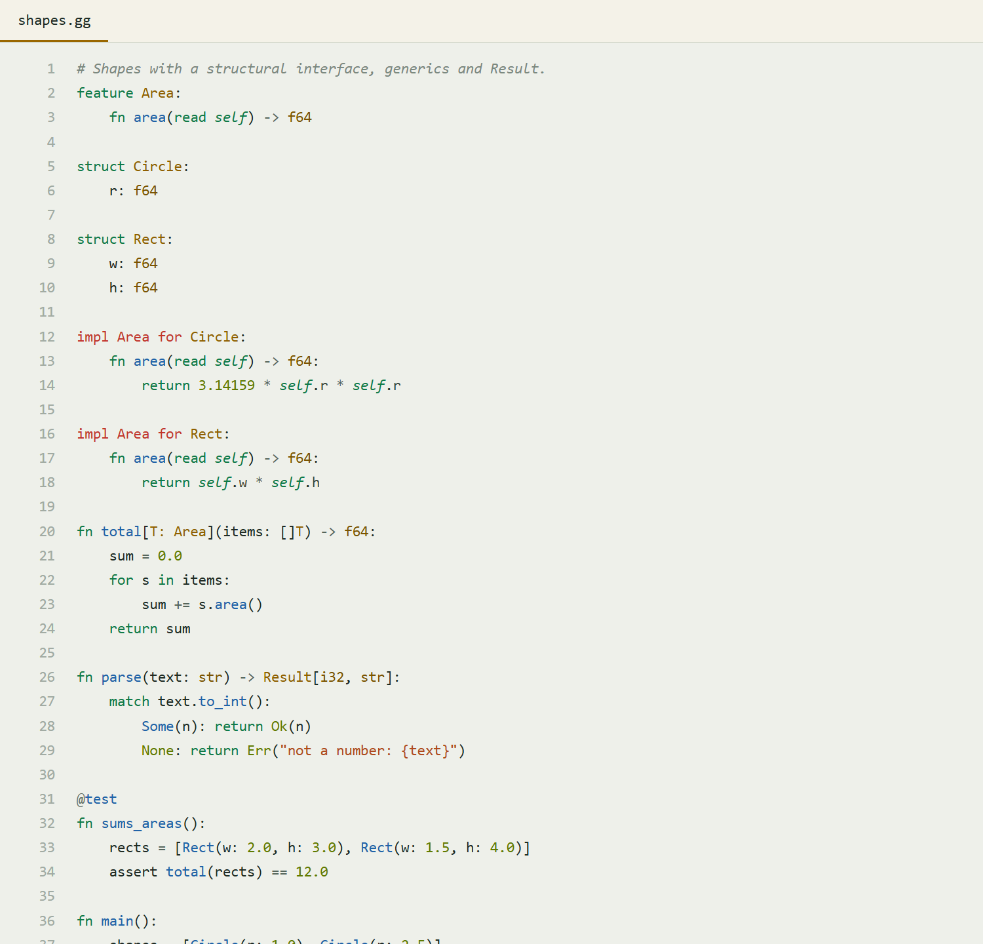983x944 pixels.
Task: Click "impl Area for Circle:" line
Action: [161, 337]
